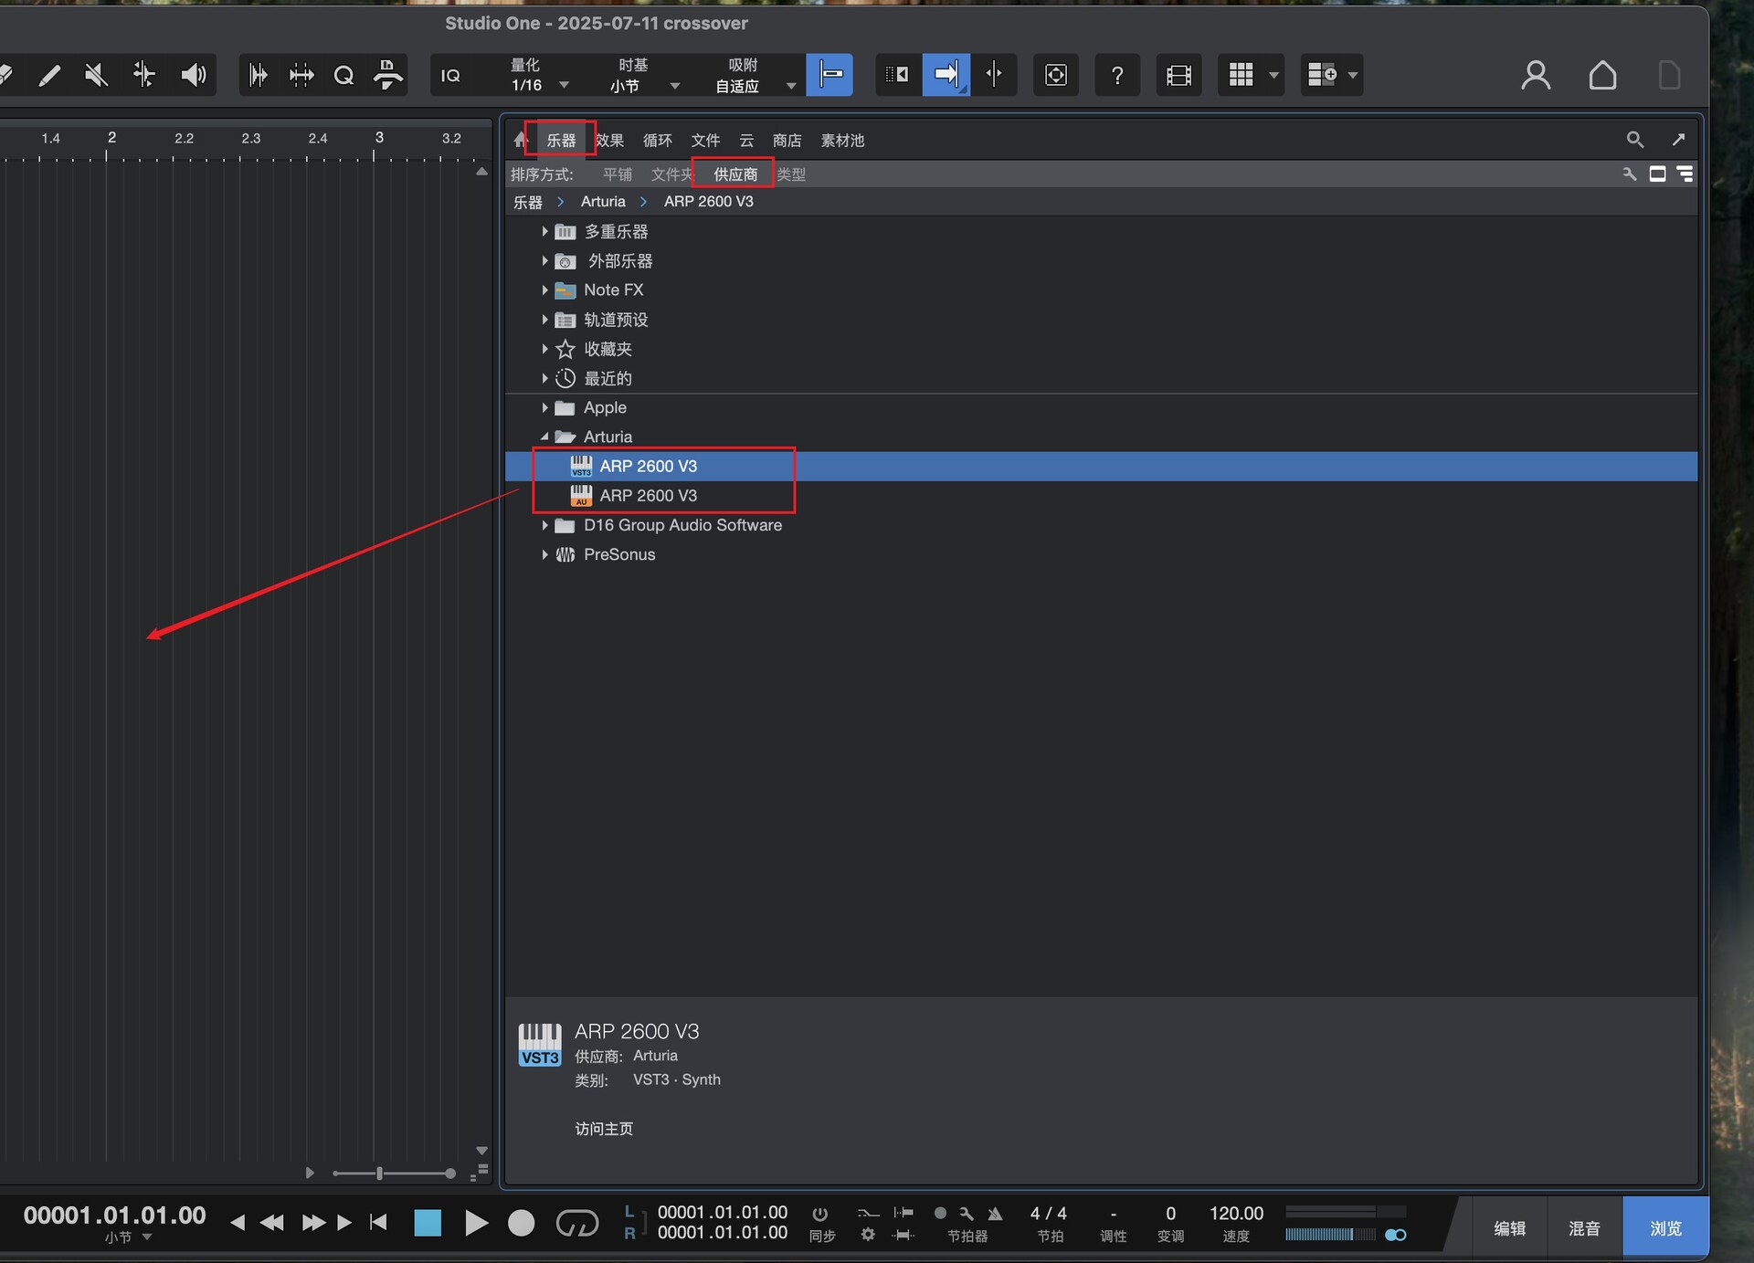Select the Listen speaker tool
1754x1263 pixels.
click(194, 75)
